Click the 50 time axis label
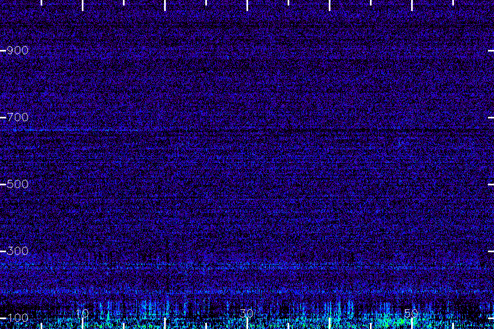The width and height of the screenshot is (494, 329). coord(411,313)
